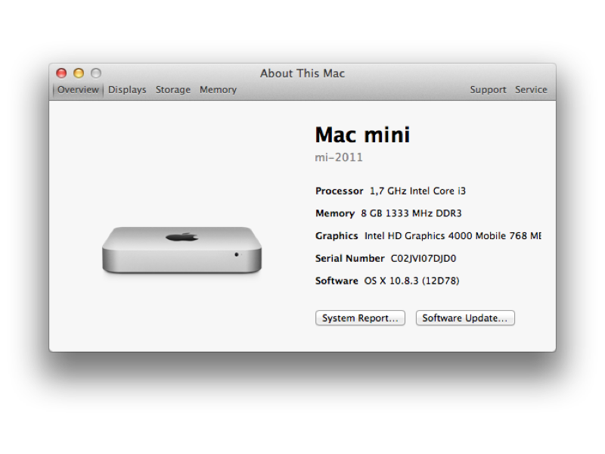Click the gray zoom window button

click(x=96, y=73)
